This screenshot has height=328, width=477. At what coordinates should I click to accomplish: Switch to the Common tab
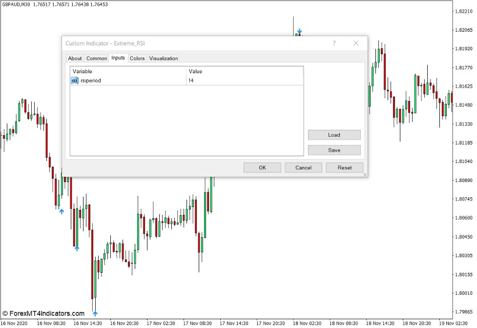coord(96,58)
